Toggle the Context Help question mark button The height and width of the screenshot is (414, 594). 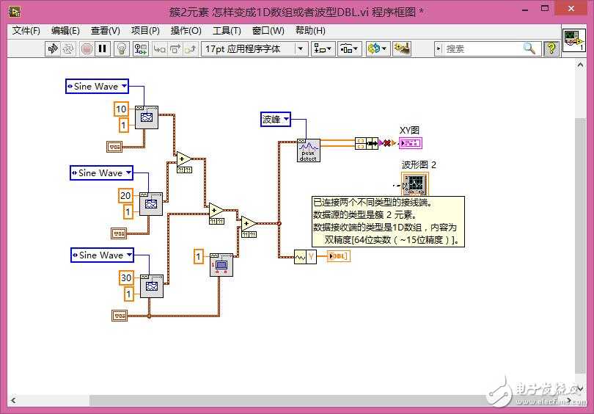coord(551,49)
